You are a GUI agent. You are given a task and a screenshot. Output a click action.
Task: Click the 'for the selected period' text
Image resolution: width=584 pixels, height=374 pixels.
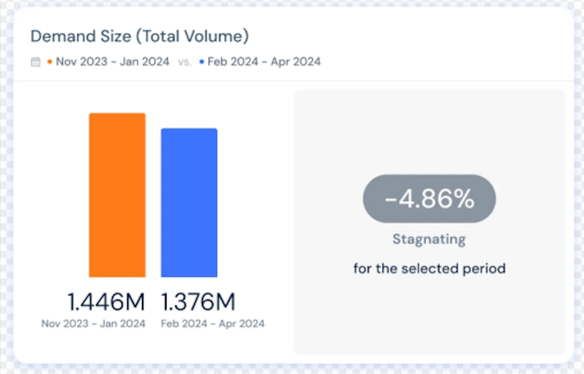point(429,268)
